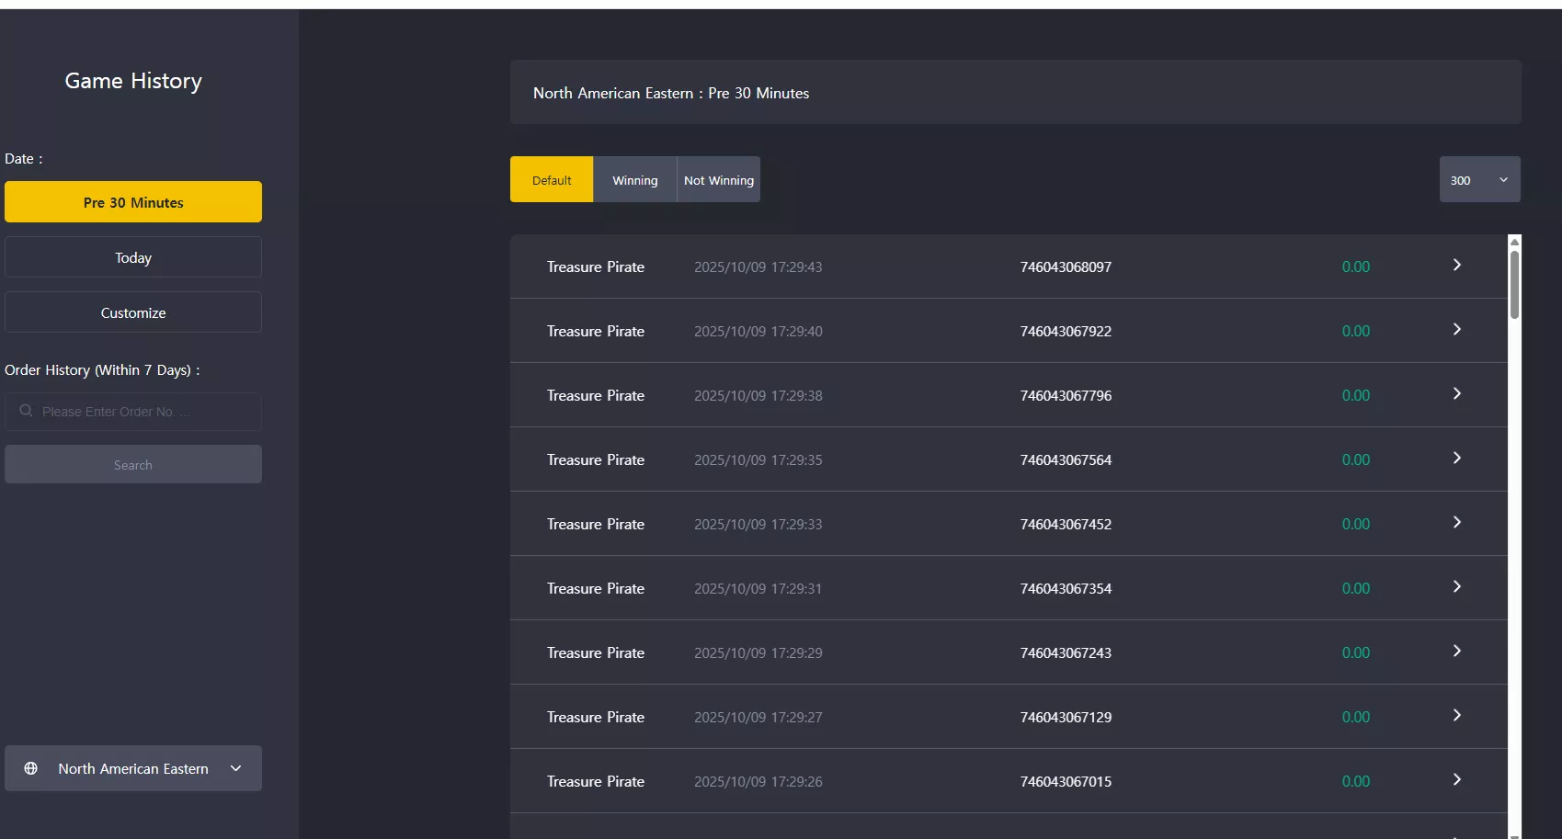Click the globe icon beside North American Eastern
This screenshot has width=1562, height=839.
point(30,768)
